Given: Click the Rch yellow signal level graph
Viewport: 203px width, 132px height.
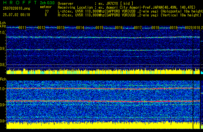Looking at the screenshot, I should pos(103,125).
